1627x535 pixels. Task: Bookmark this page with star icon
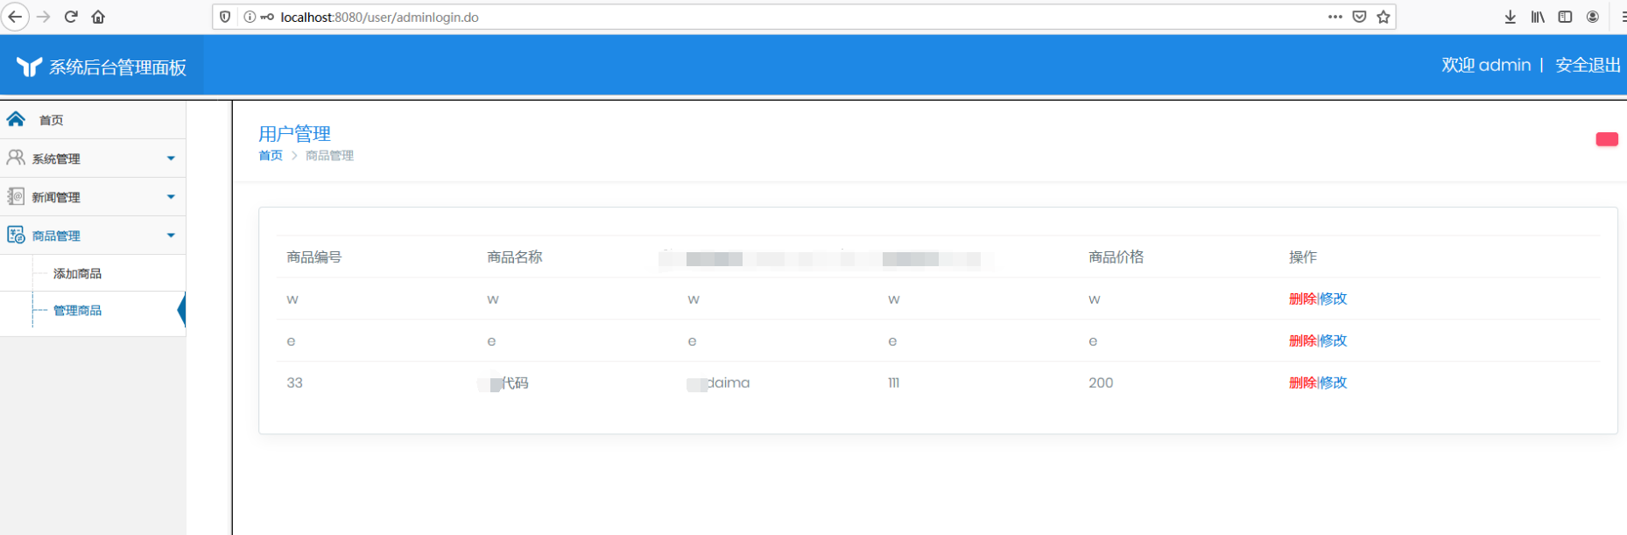click(x=1384, y=17)
